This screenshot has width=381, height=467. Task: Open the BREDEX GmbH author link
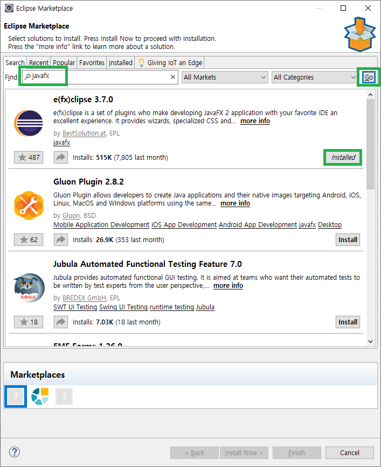pos(84,298)
